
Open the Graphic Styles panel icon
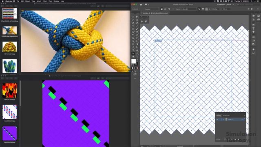click(253, 53)
